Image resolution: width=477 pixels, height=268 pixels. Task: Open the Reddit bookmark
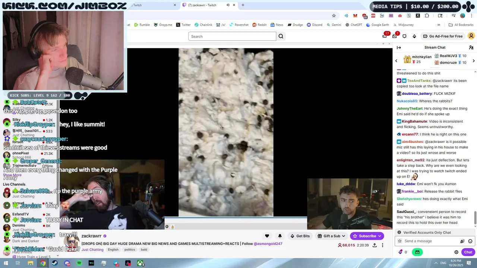pyautogui.click(x=259, y=25)
